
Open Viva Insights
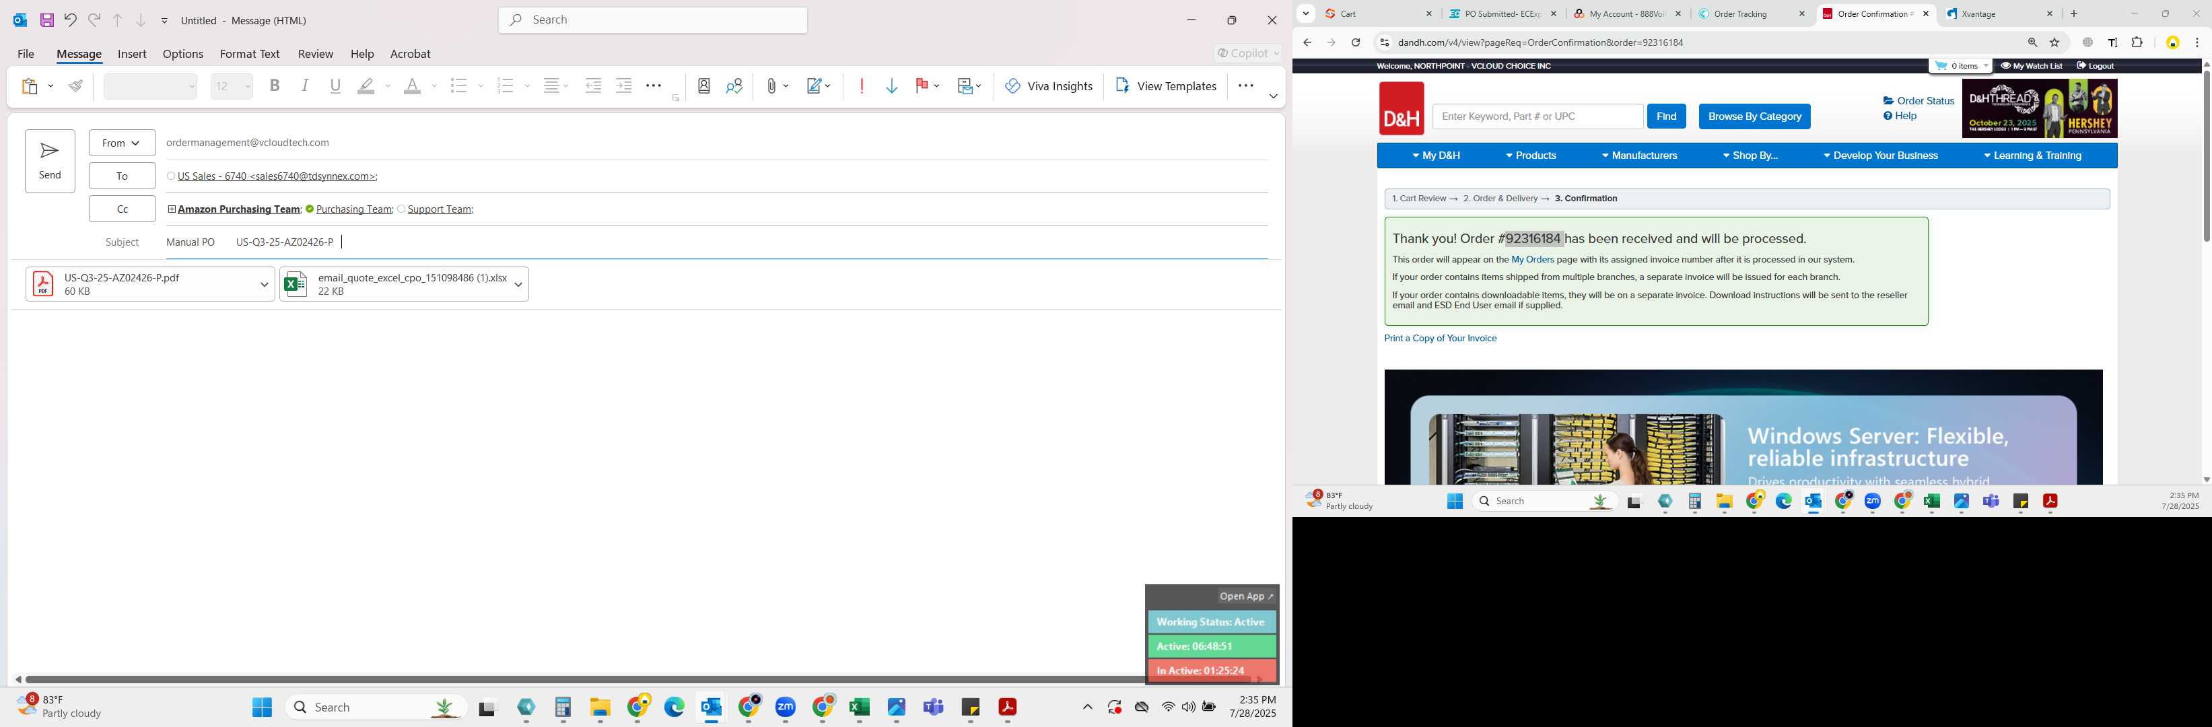(1049, 86)
